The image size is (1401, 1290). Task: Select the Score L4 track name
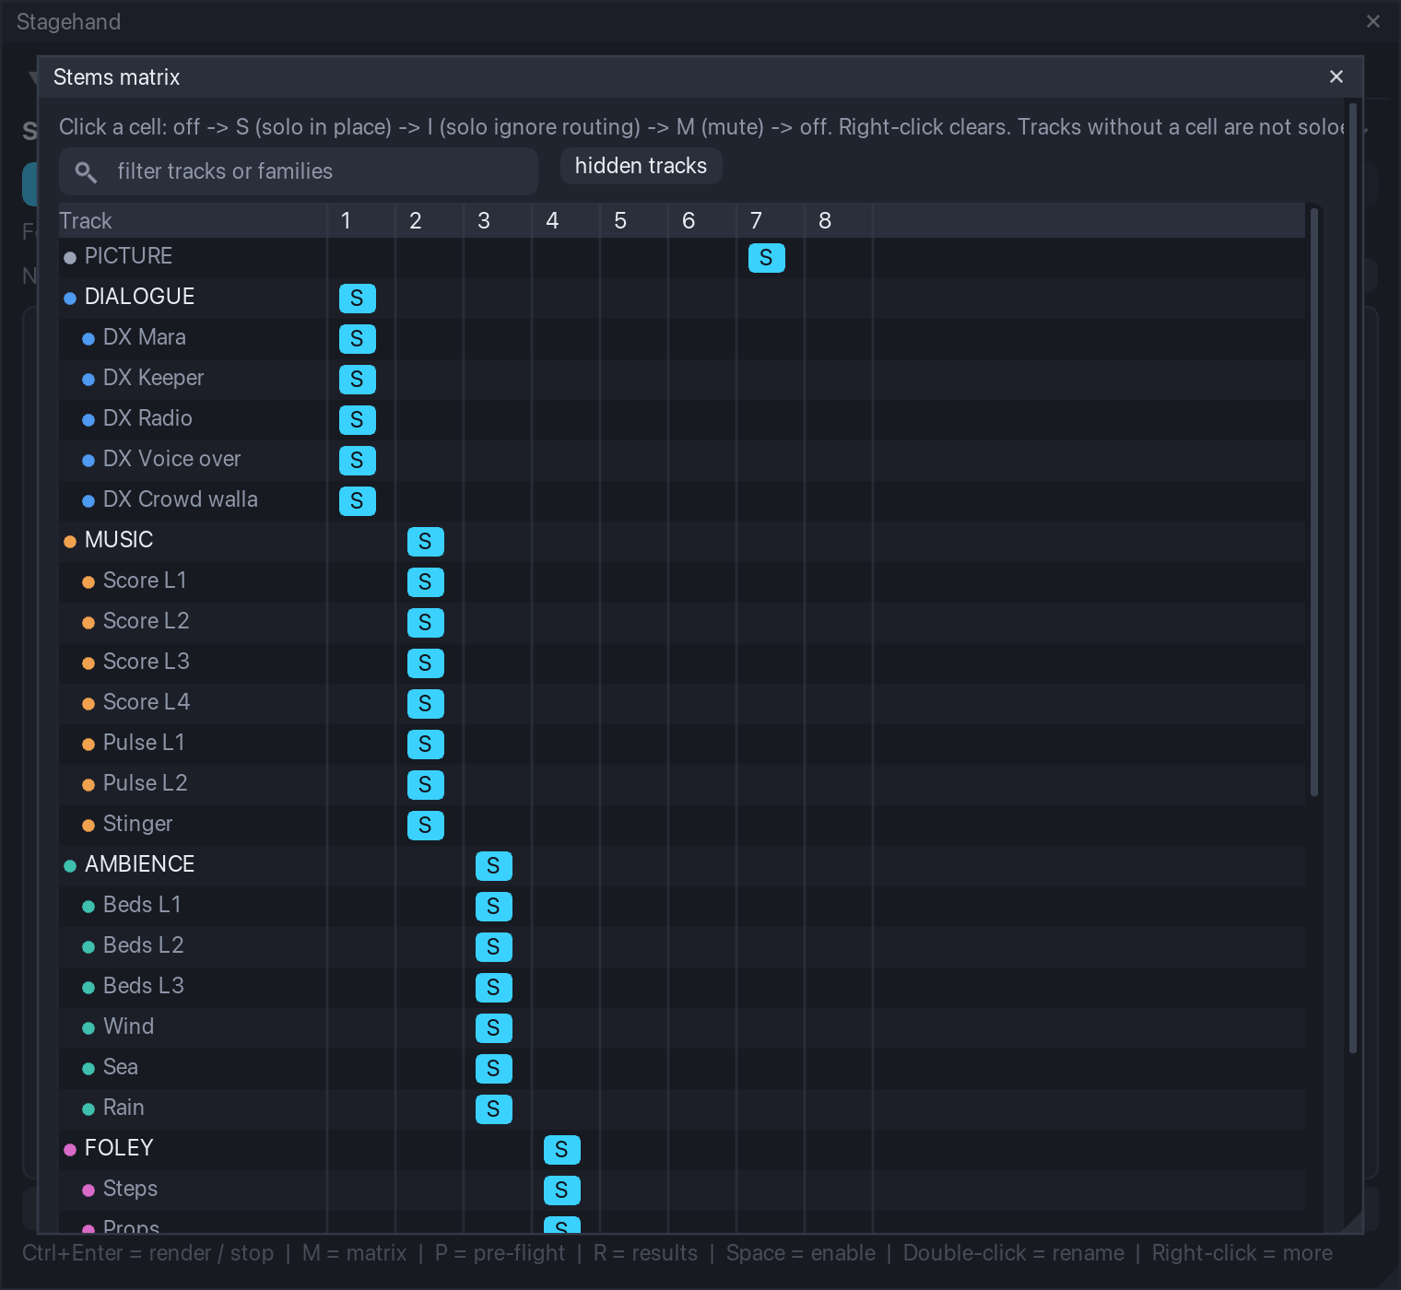[147, 702]
